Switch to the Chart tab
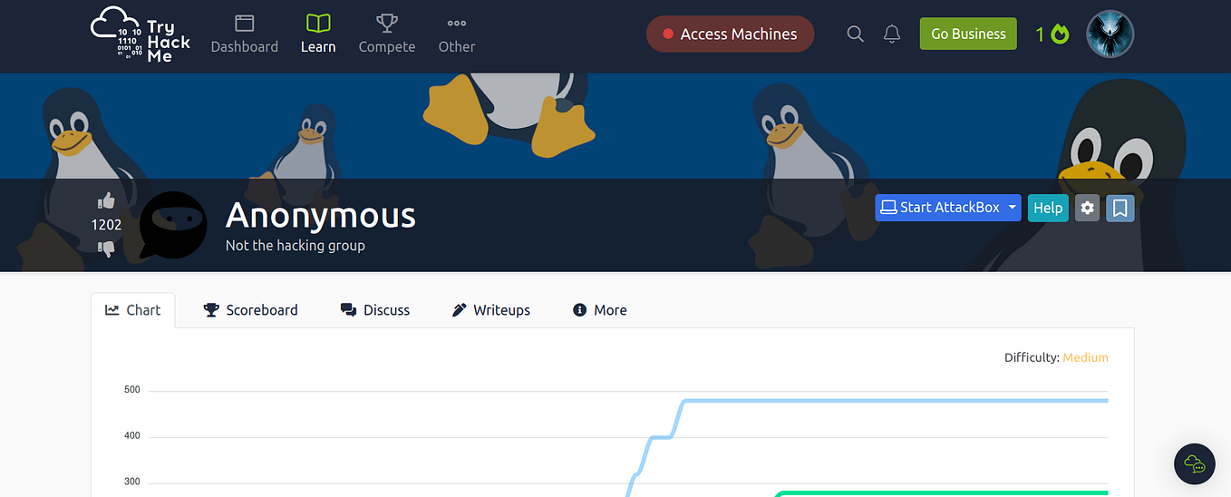The image size is (1231, 497). click(x=133, y=310)
